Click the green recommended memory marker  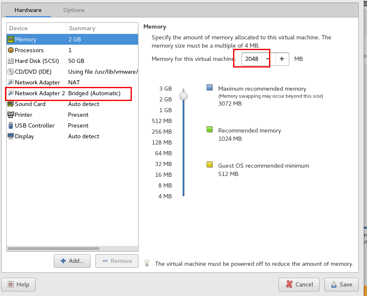(209, 129)
